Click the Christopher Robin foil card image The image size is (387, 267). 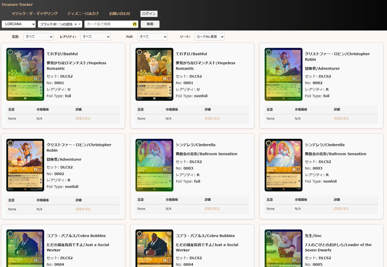[x=283, y=74]
